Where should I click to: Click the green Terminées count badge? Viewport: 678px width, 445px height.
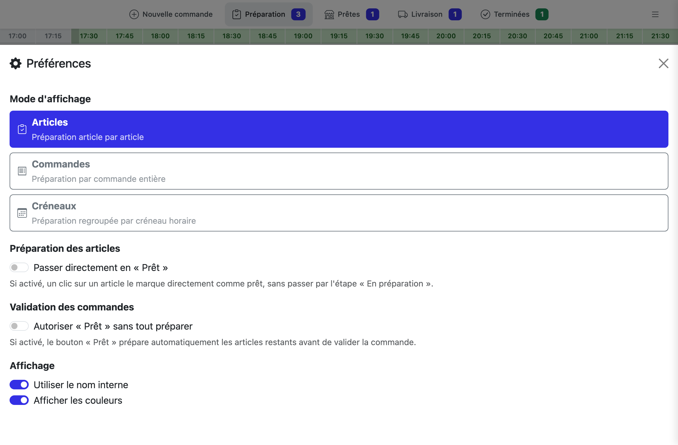[x=542, y=14]
